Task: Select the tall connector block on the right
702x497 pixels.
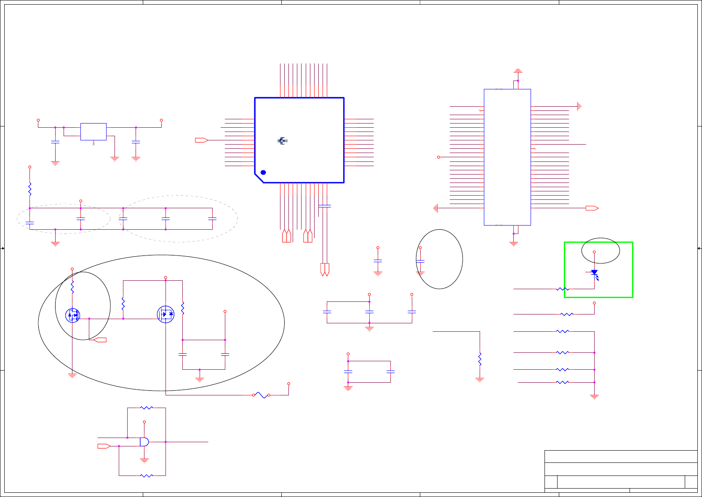Action: click(x=507, y=157)
